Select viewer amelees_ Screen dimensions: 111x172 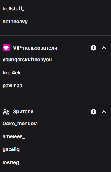pyautogui.click(x=14, y=137)
